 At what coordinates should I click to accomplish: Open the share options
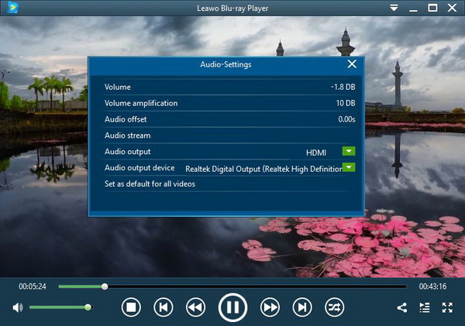[402, 307]
